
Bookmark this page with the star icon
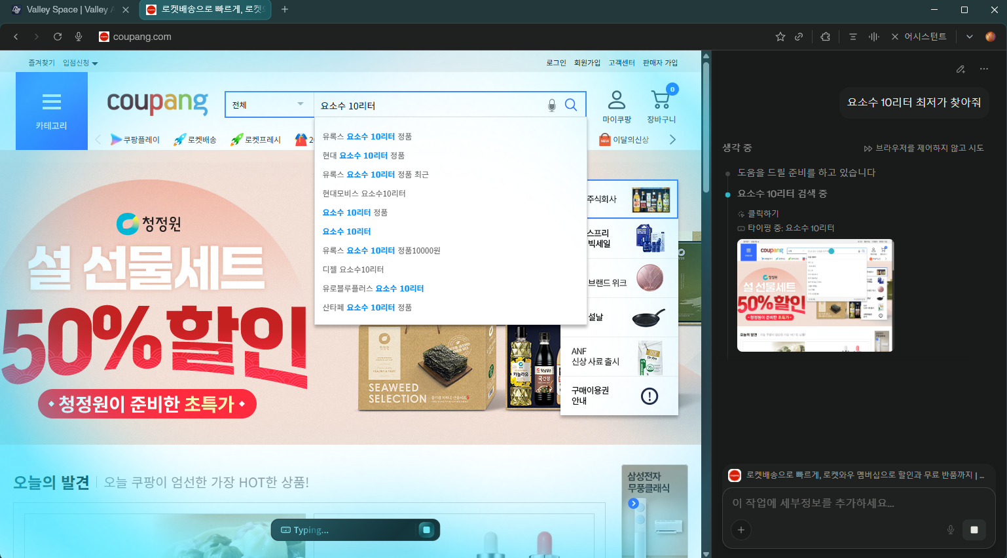(780, 37)
